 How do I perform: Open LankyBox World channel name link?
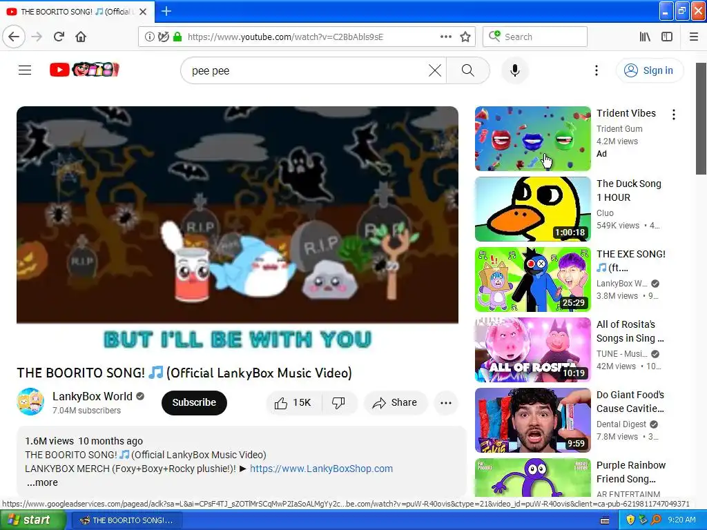coord(93,396)
